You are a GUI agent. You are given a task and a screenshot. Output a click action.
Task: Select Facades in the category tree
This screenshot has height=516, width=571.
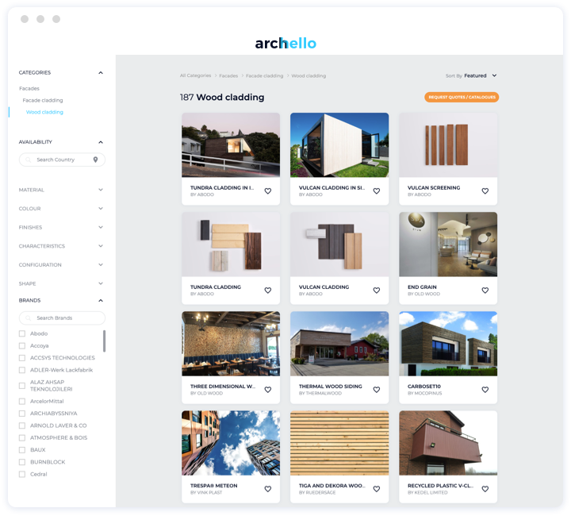[x=29, y=89]
